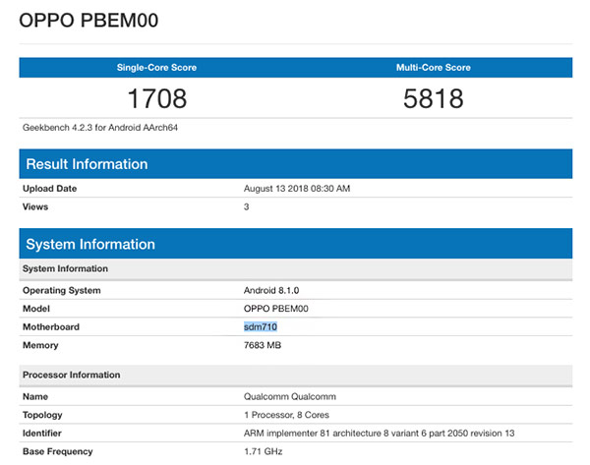Click the Qualcomm Qualcomm processor name
The height and width of the screenshot is (465, 590).
pyautogui.click(x=290, y=396)
